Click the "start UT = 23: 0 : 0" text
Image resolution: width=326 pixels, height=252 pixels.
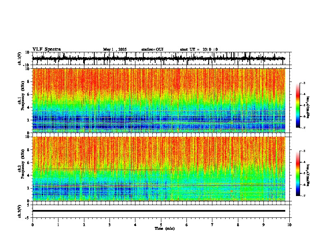[x=199, y=49]
